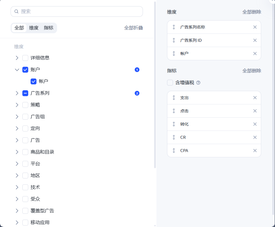The image size is (275, 227).
Task: Click 全部删除 in the 维度 section
Action: tap(252, 12)
